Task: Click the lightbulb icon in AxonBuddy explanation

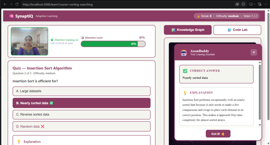Action: [x=185, y=93]
